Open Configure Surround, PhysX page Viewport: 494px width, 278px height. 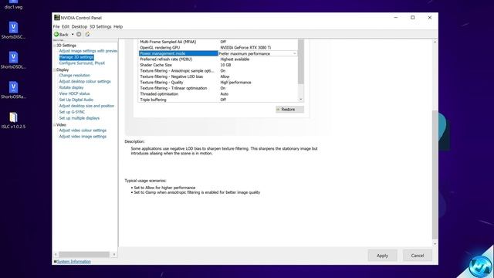pyautogui.click(x=82, y=63)
